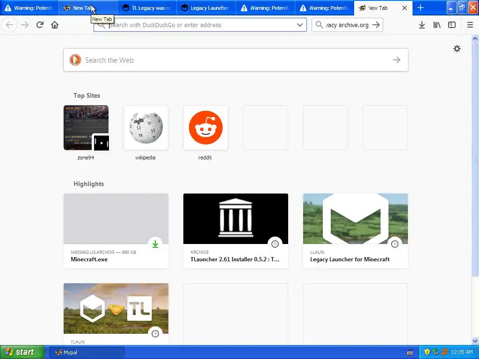Switch to the Legacy Launcher tab
The image size is (479, 359).
206,8
